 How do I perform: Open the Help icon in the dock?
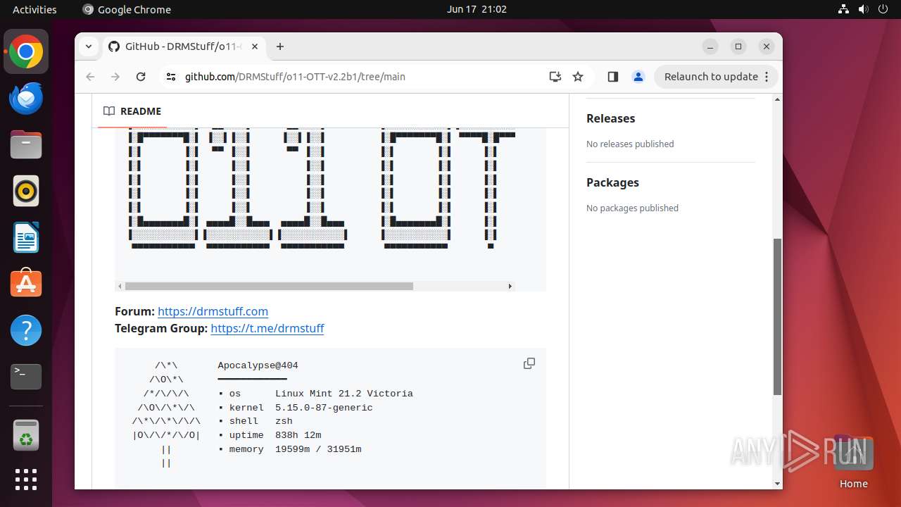[26, 330]
